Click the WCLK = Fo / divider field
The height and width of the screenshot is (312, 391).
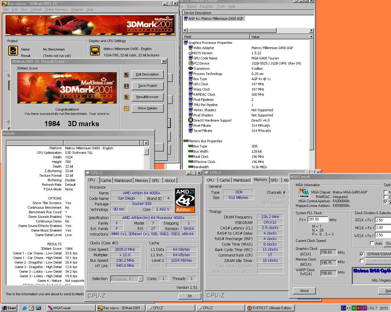coord(383,235)
